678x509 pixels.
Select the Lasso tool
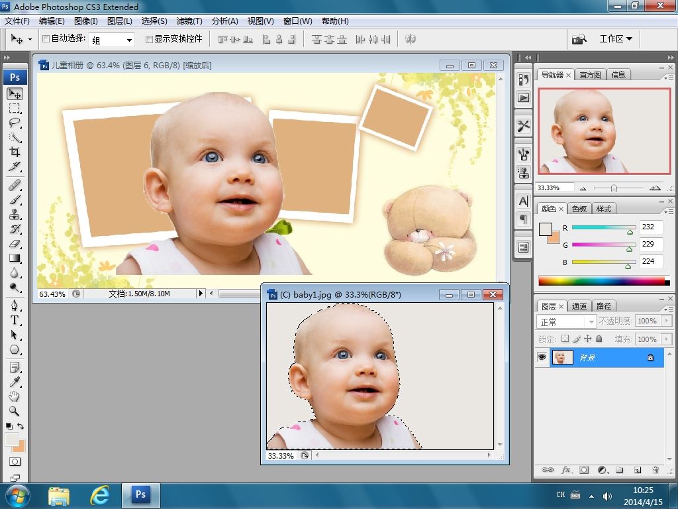coord(15,123)
